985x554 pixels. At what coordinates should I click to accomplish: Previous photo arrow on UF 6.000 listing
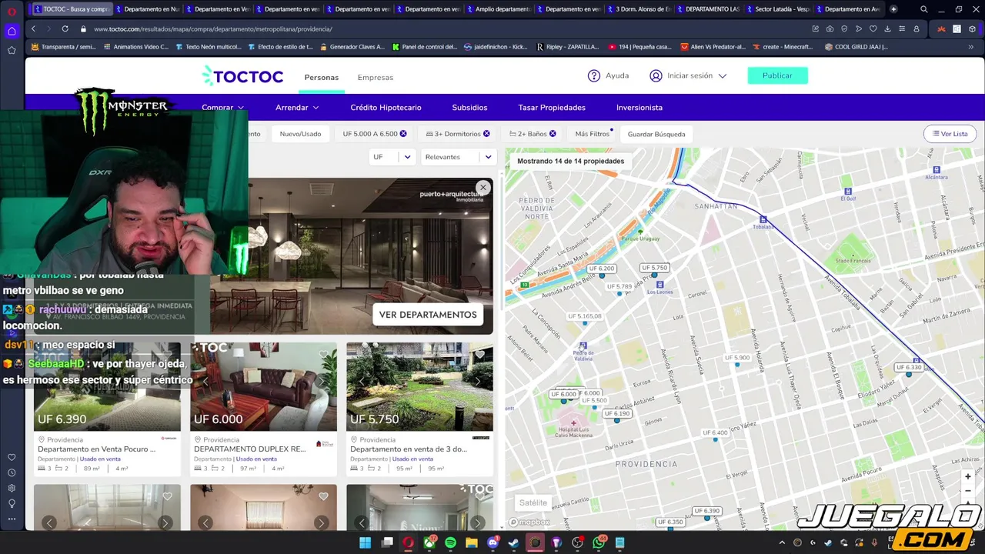click(205, 381)
